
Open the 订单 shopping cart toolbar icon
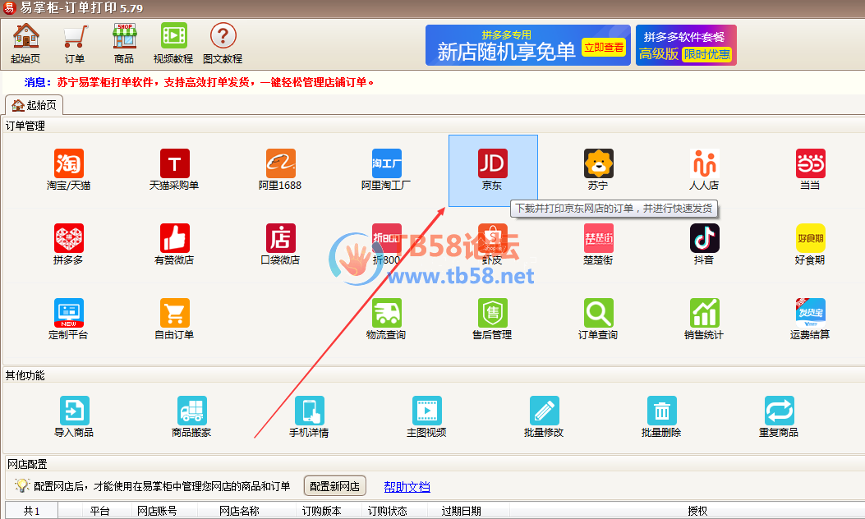tap(75, 43)
